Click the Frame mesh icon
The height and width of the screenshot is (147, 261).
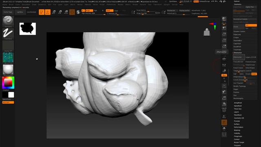(x=224, y=86)
